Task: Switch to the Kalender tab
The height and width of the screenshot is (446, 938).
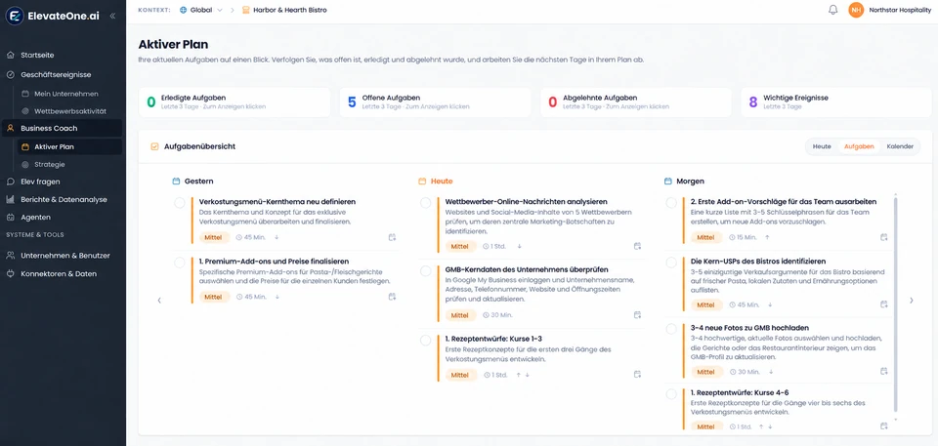Action: coord(900,146)
